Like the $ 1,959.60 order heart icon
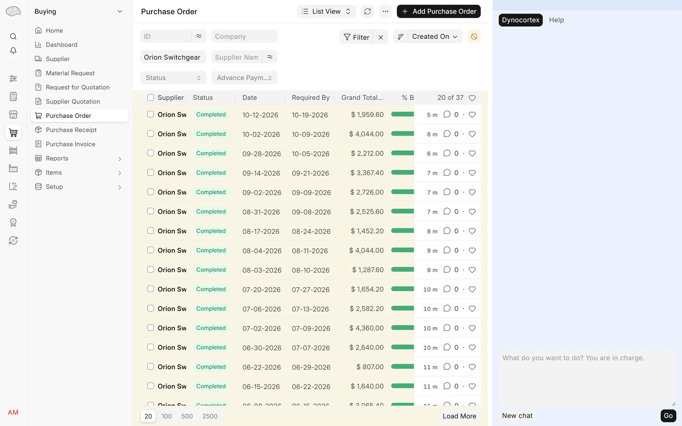The height and width of the screenshot is (426, 682). [472, 115]
